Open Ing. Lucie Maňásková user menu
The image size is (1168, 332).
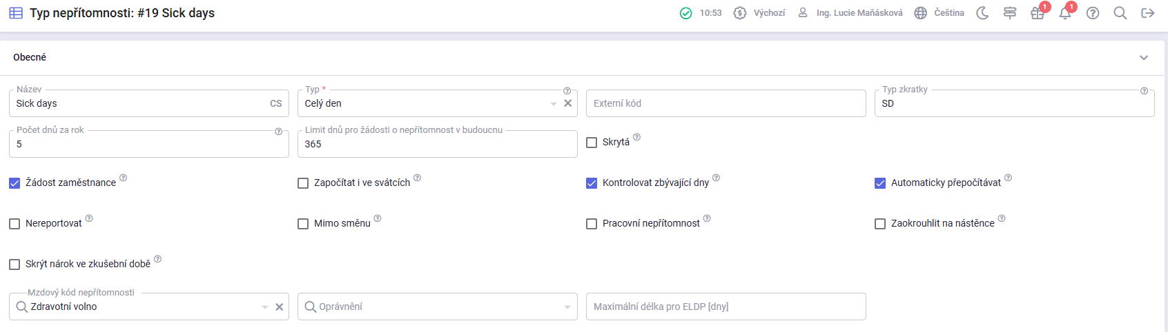851,13
